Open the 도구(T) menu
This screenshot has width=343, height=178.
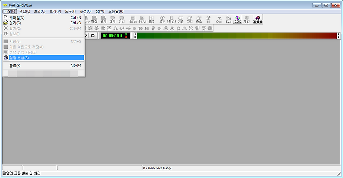[x=70, y=11]
